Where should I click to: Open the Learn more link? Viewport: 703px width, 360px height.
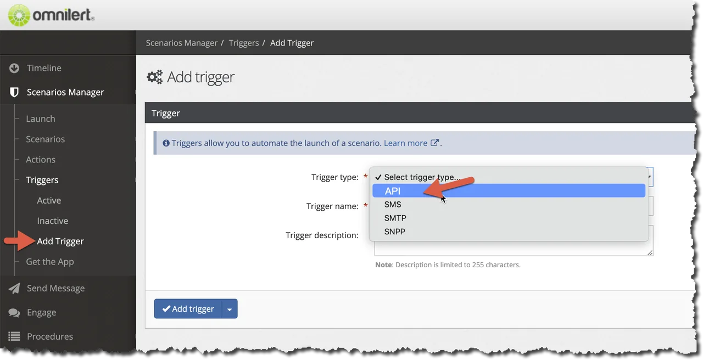(x=406, y=143)
